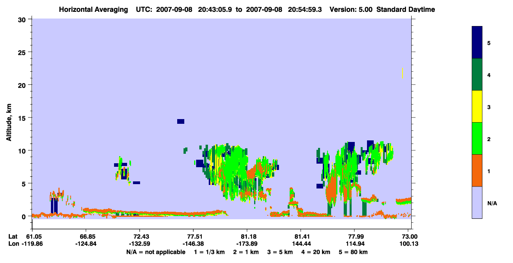Click legend text 'N/A = not applicable'

[x=156, y=252]
